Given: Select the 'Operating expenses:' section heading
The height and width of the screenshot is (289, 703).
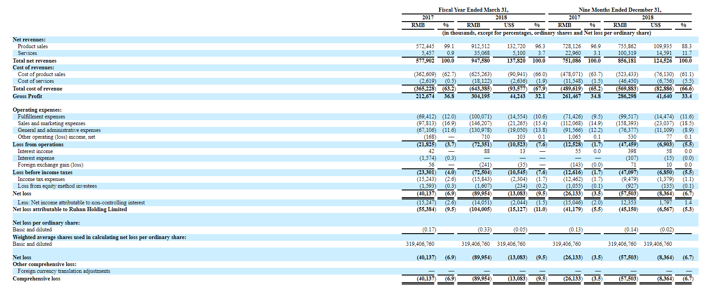Looking at the screenshot, I should click(37, 110).
